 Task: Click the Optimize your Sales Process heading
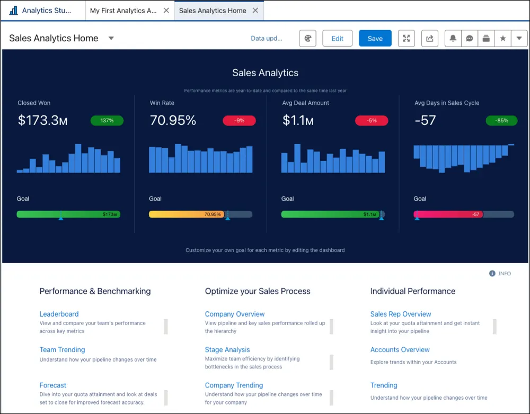(x=258, y=291)
